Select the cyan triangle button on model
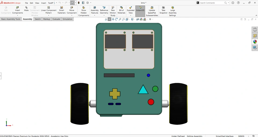 pyautogui.click(x=143, y=89)
